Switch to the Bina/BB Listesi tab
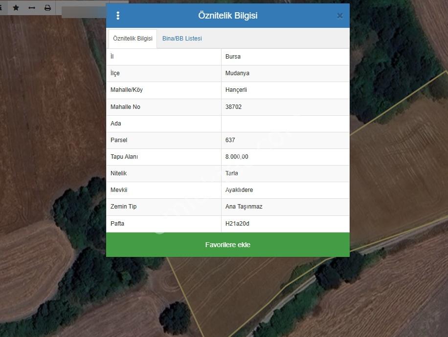Screen dimensions: 448x337 point(182,39)
